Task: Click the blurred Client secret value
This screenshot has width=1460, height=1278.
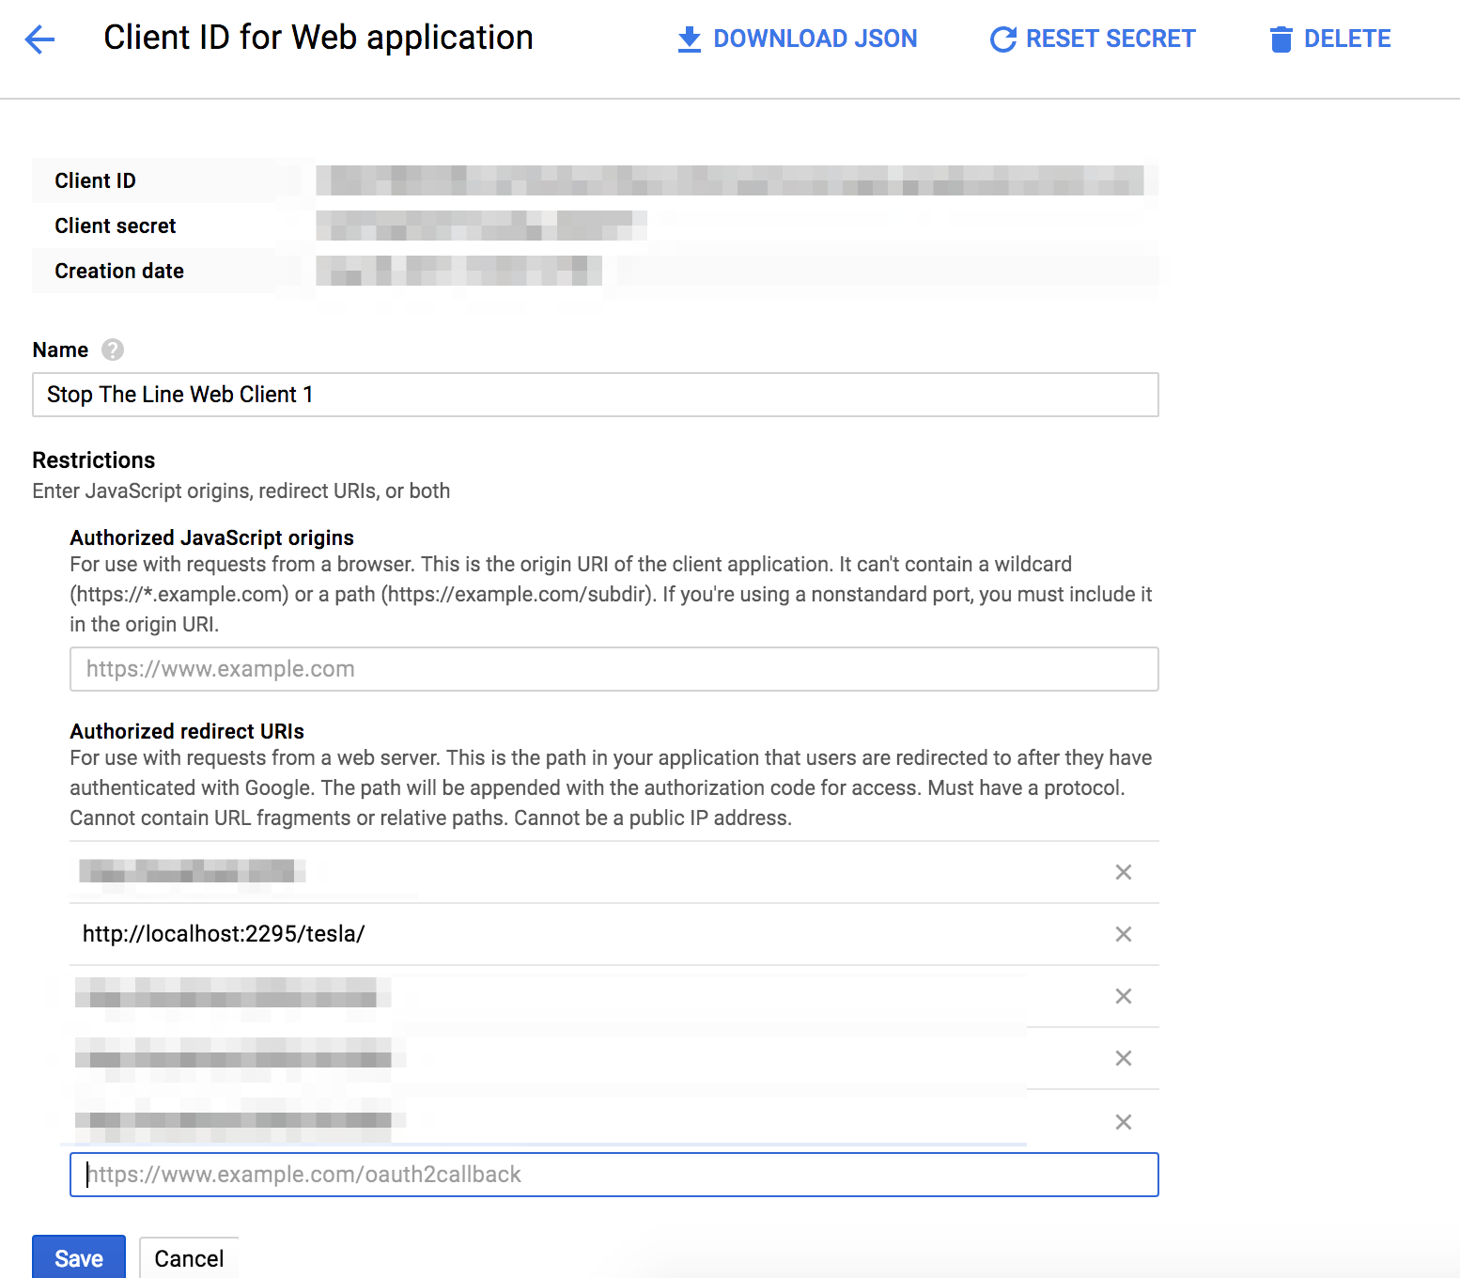Action: (482, 226)
